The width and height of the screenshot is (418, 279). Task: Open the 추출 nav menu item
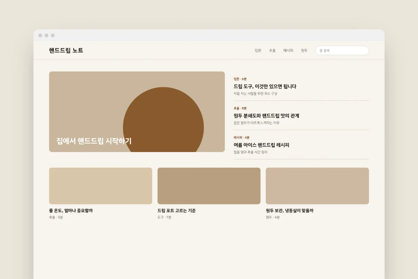[272, 51]
